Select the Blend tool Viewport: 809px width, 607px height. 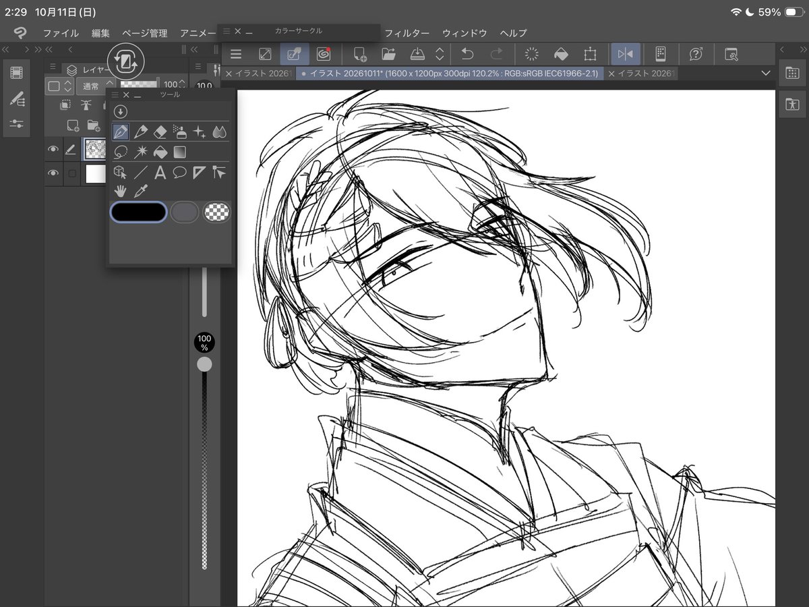[219, 132]
